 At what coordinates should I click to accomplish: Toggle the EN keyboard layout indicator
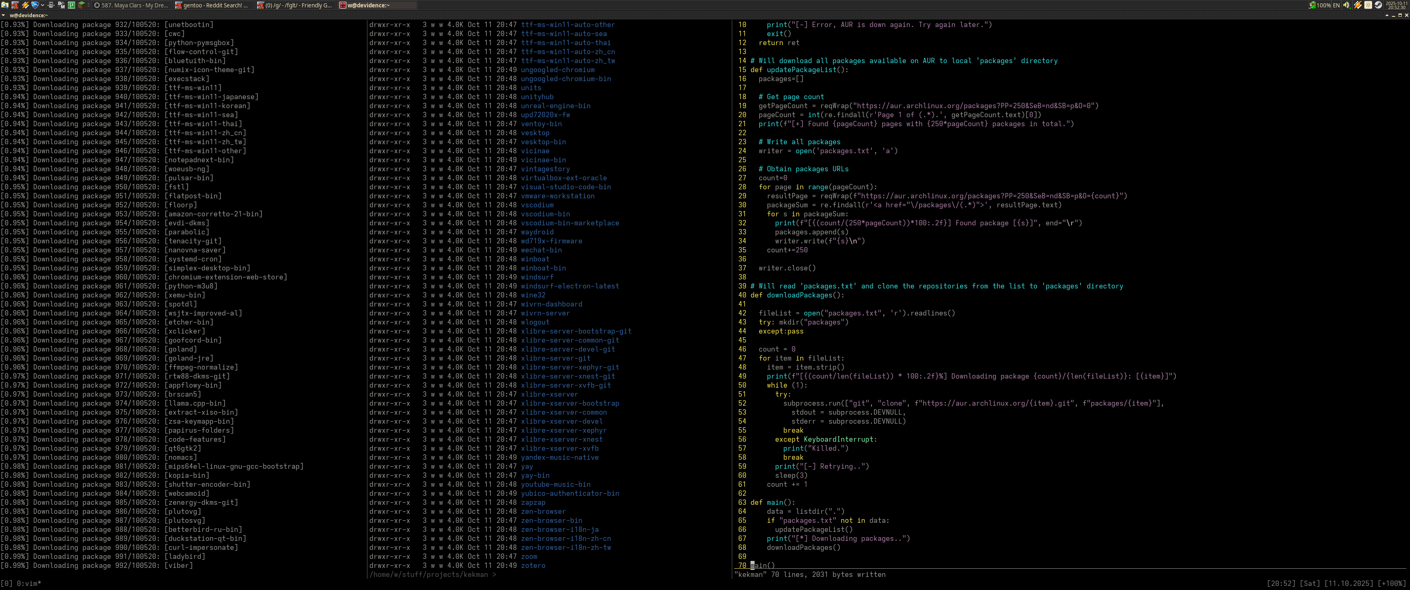click(1336, 5)
